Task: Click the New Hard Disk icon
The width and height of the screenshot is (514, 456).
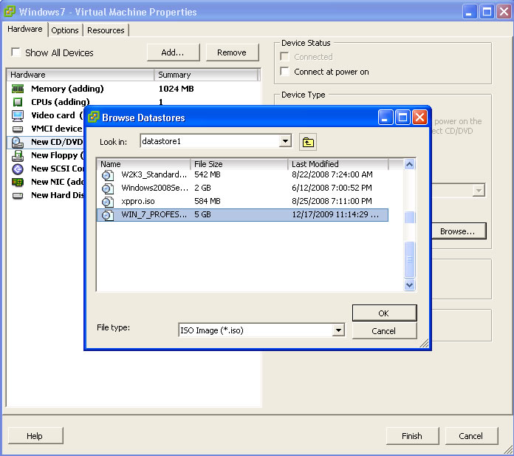Action: coord(18,196)
